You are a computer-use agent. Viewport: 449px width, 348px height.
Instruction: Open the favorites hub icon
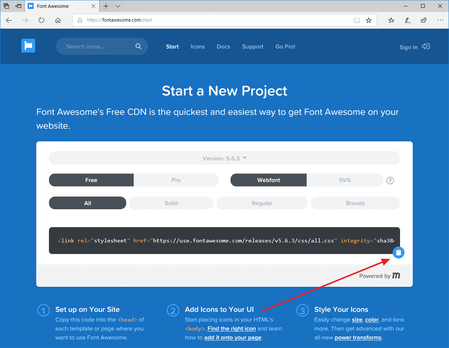pyautogui.click(x=391, y=20)
